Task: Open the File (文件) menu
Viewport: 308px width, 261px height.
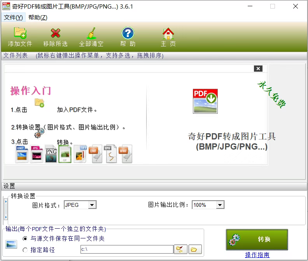Action: click(x=13, y=18)
